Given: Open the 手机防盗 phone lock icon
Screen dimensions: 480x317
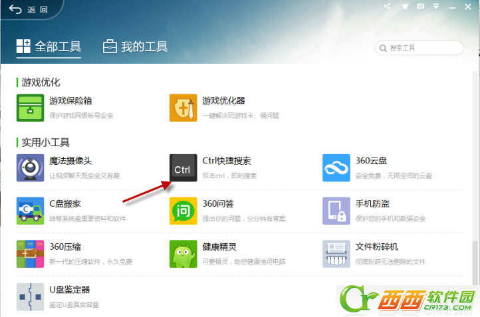Looking at the screenshot, I should click(x=336, y=211).
